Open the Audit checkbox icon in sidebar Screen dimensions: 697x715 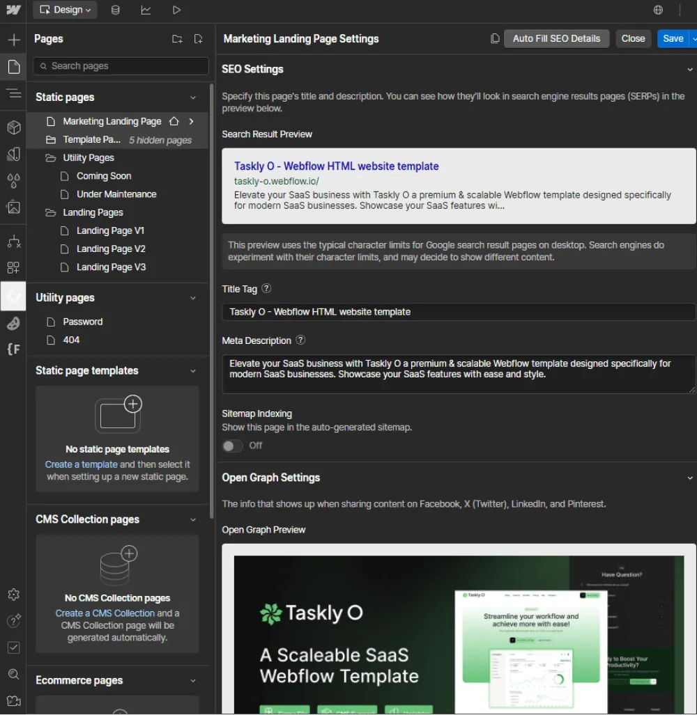click(14, 647)
